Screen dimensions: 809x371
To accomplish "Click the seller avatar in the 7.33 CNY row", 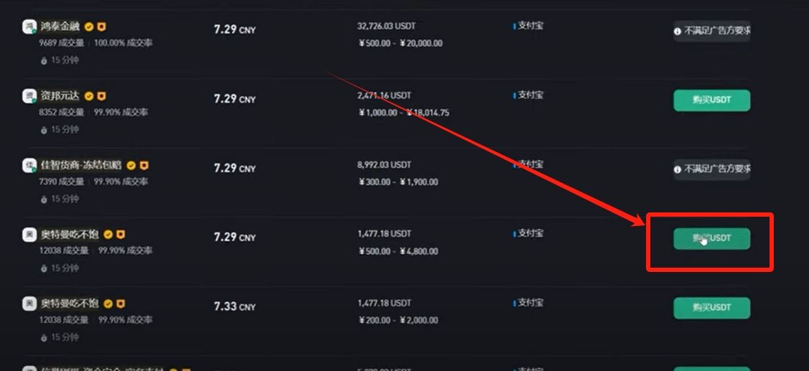I will [29, 304].
